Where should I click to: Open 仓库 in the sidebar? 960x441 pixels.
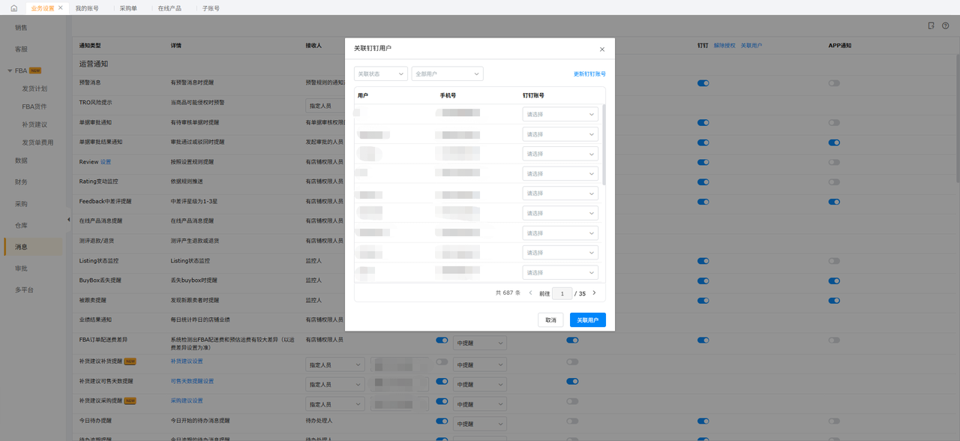(21, 225)
